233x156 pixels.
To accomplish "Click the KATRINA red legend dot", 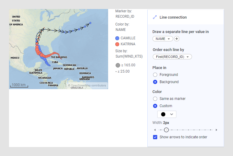I will pyautogui.click(x=117, y=44).
